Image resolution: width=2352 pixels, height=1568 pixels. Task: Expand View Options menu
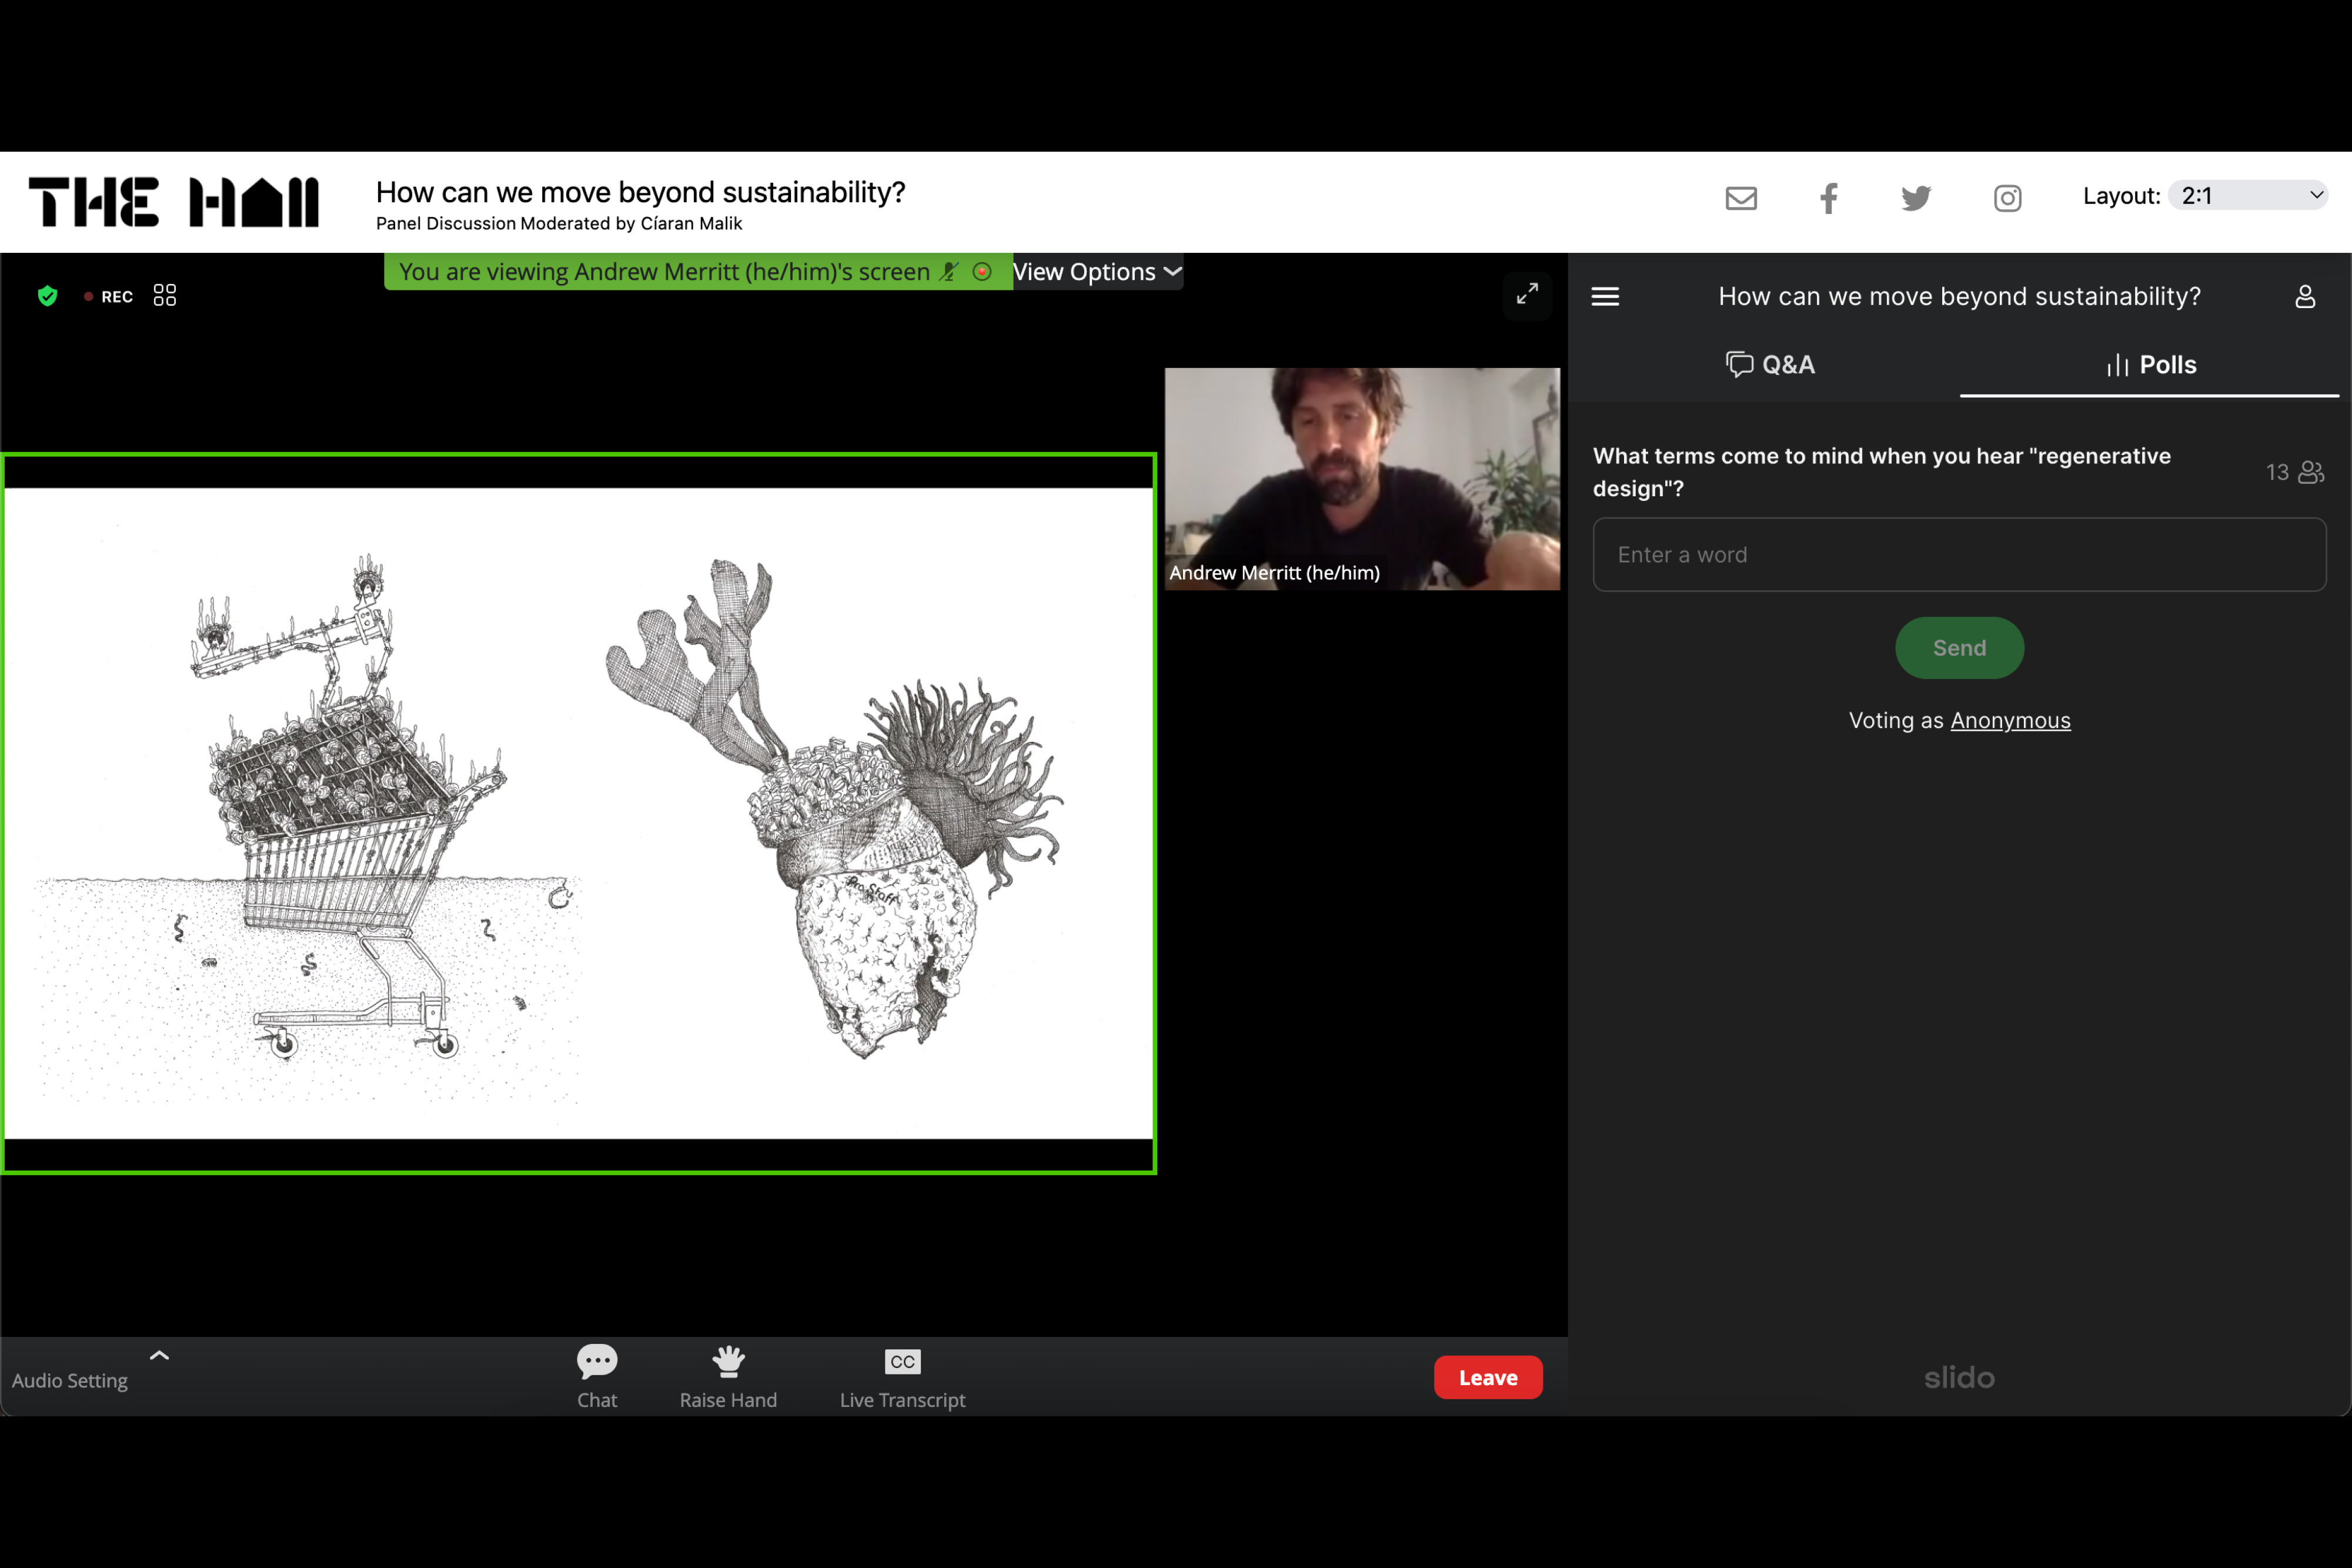(1097, 272)
